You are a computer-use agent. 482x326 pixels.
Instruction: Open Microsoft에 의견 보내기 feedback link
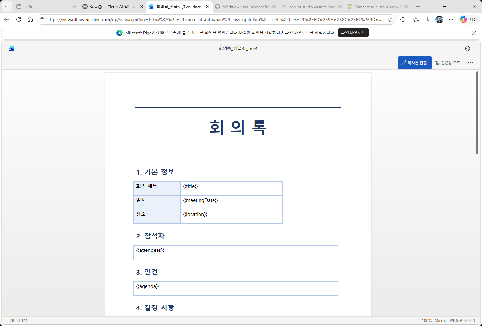coord(455,321)
